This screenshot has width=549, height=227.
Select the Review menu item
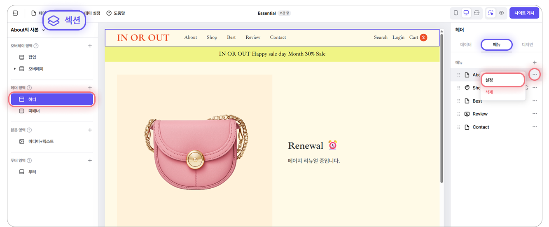tap(480, 114)
